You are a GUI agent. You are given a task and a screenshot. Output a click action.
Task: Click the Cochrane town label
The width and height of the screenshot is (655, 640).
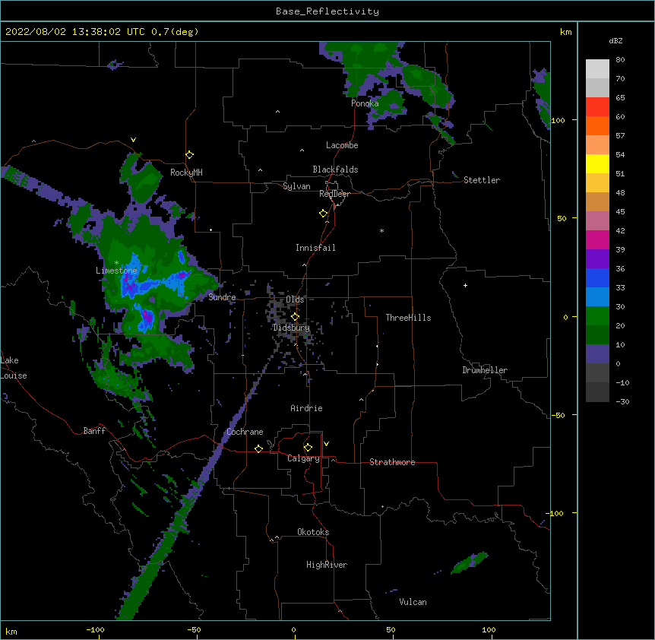click(245, 432)
